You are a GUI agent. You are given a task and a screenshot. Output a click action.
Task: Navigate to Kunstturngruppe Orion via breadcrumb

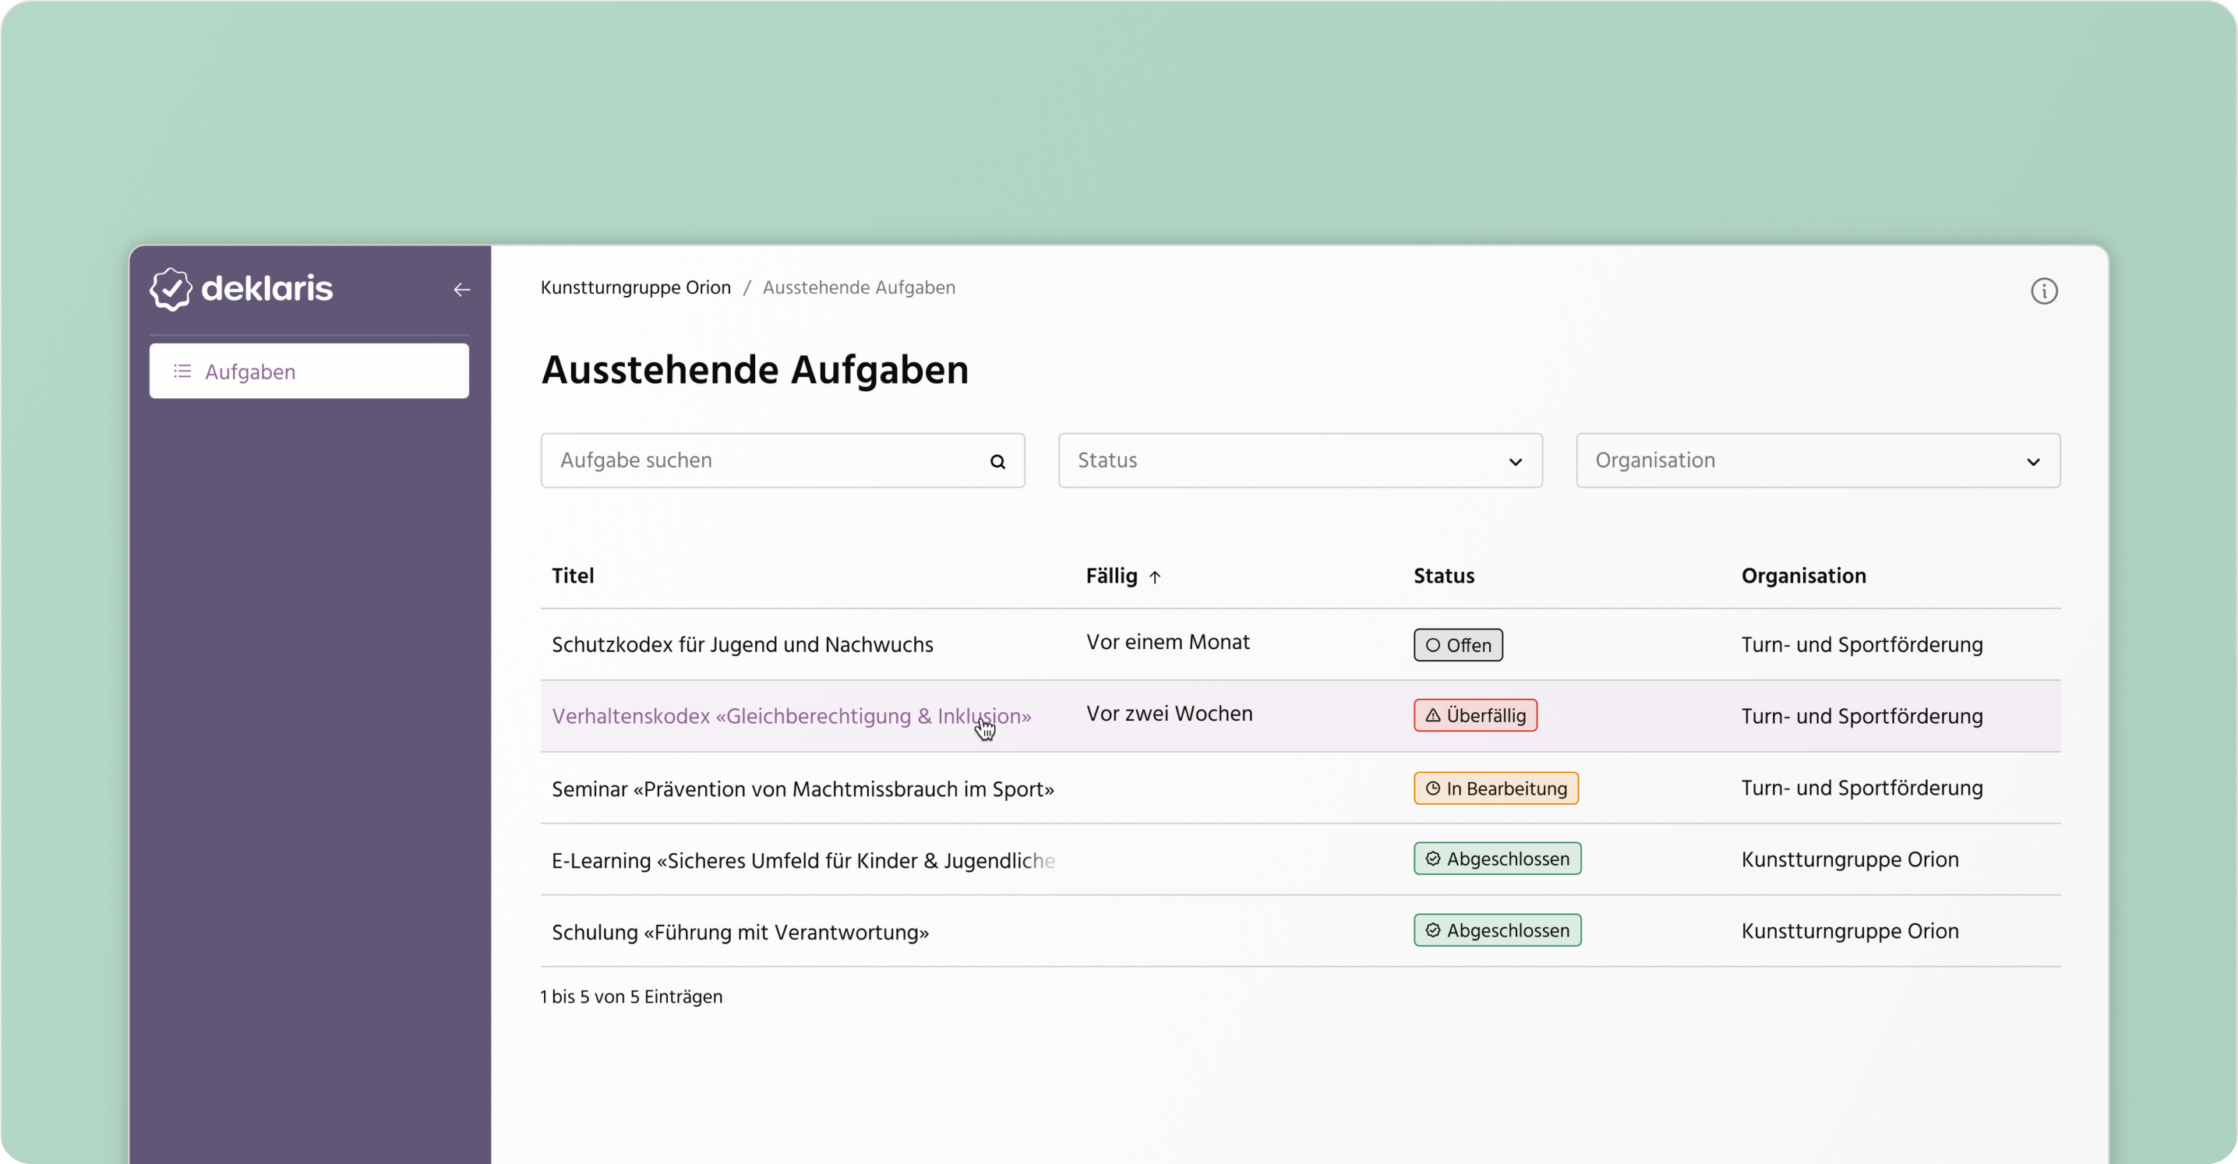pos(635,287)
